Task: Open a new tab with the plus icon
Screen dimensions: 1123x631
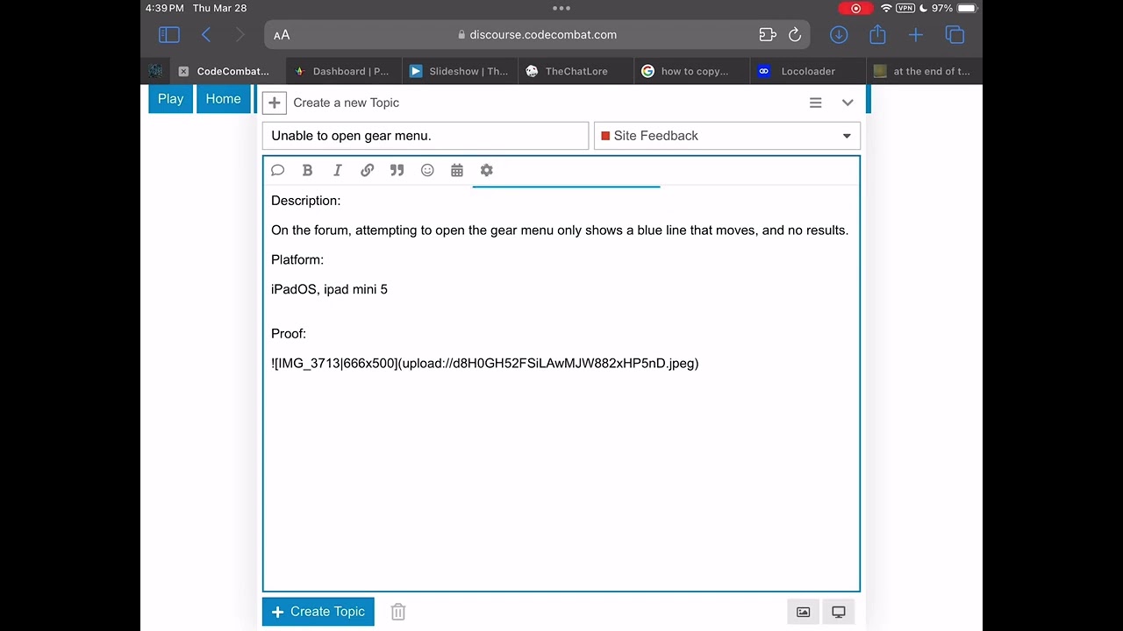Action: pos(916,35)
